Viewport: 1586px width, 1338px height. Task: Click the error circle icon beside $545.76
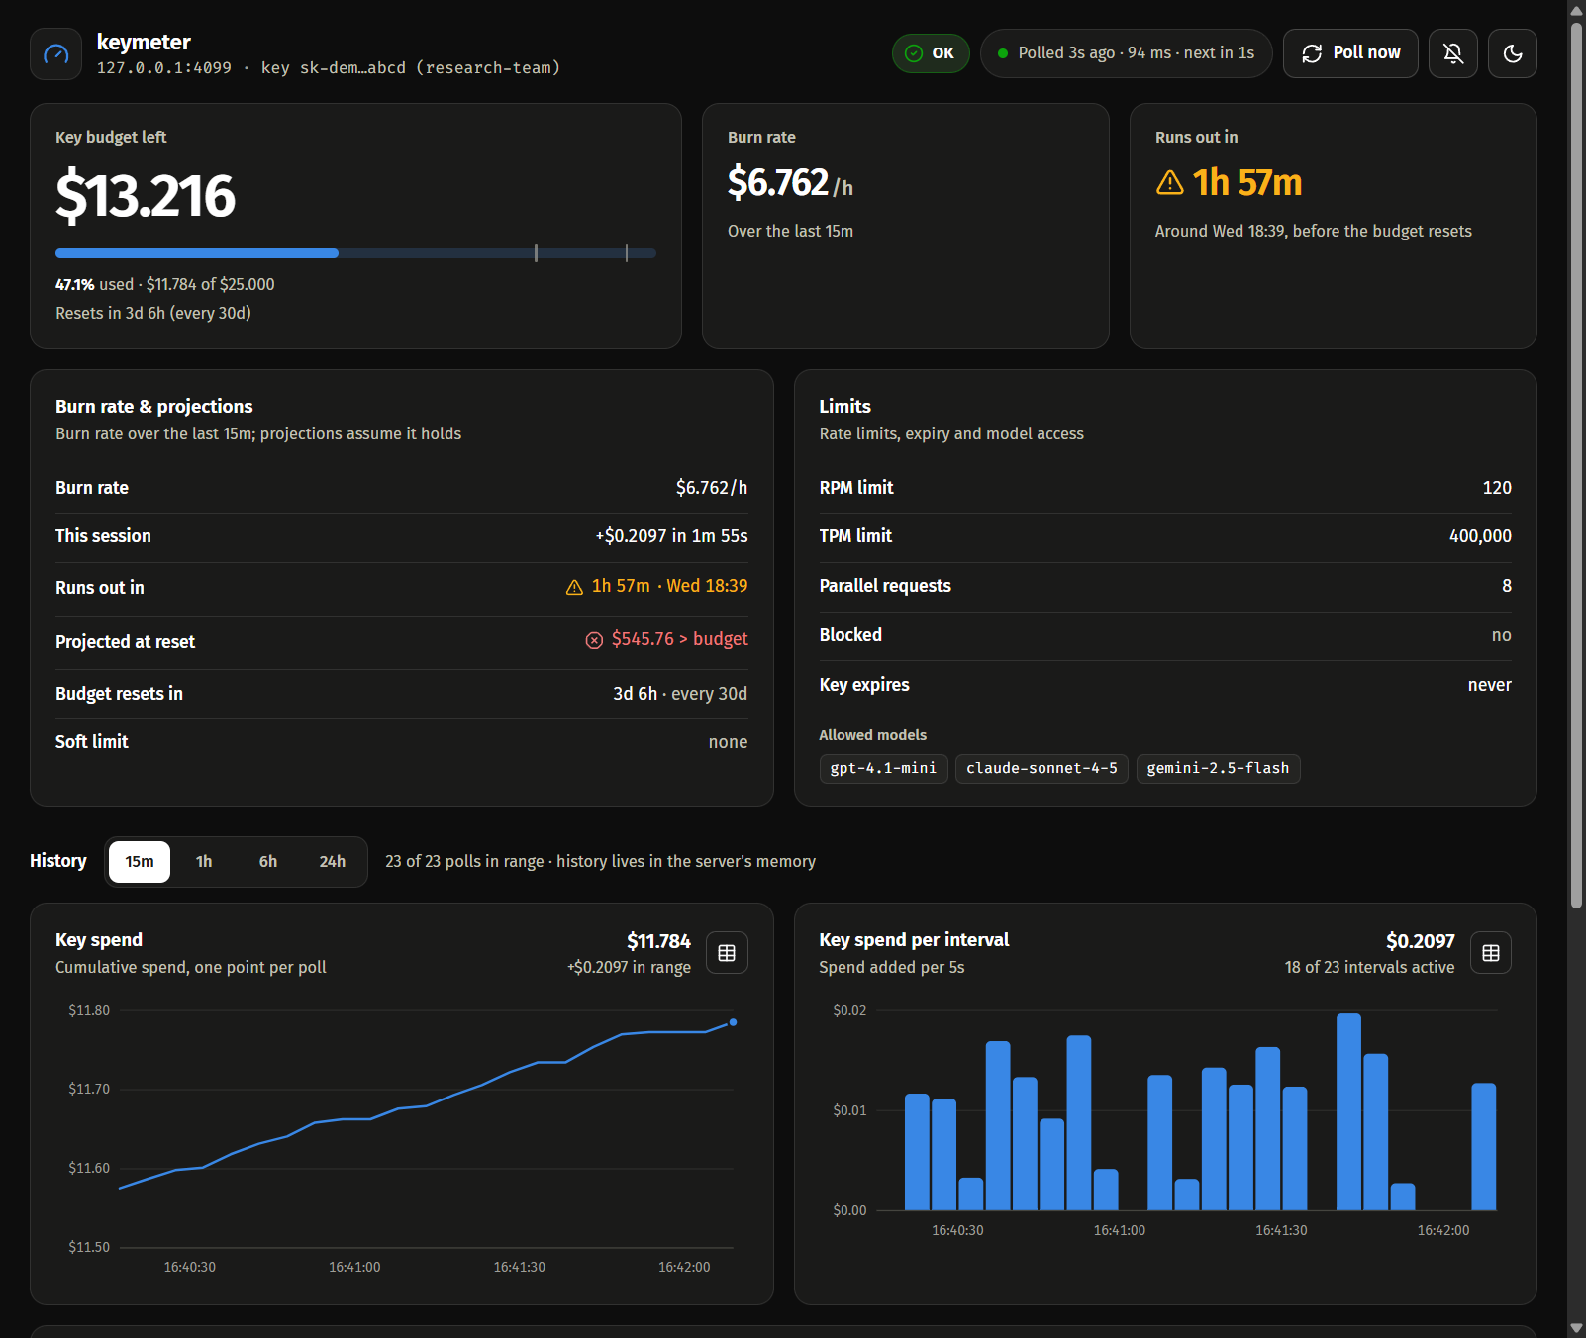[594, 640]
